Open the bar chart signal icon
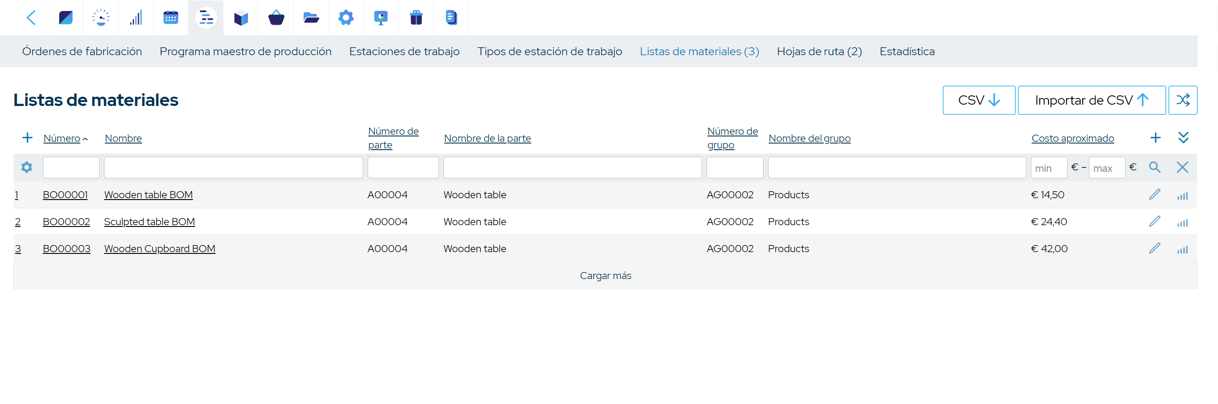This screenshot has height=404, width=1218. pyautogui.click(x=136, y=18)
